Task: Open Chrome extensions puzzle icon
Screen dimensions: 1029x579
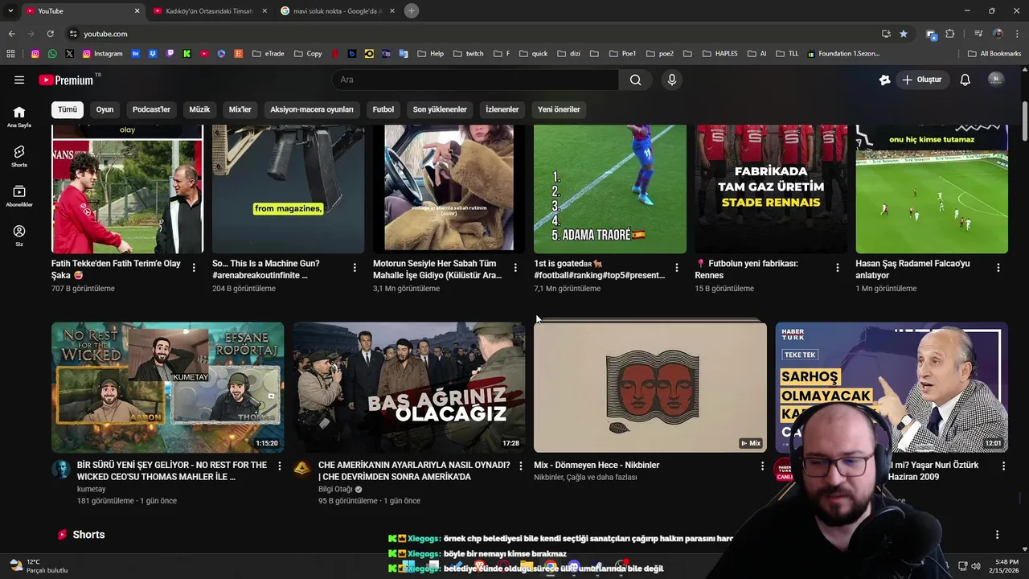Action: 950,34
